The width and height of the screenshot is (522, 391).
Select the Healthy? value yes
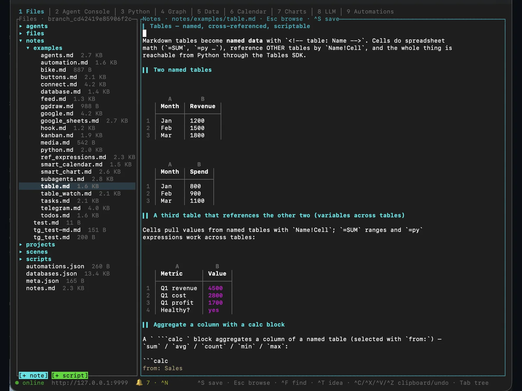point(213,310)
